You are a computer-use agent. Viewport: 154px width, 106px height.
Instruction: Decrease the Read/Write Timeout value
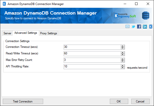[123, 55]
